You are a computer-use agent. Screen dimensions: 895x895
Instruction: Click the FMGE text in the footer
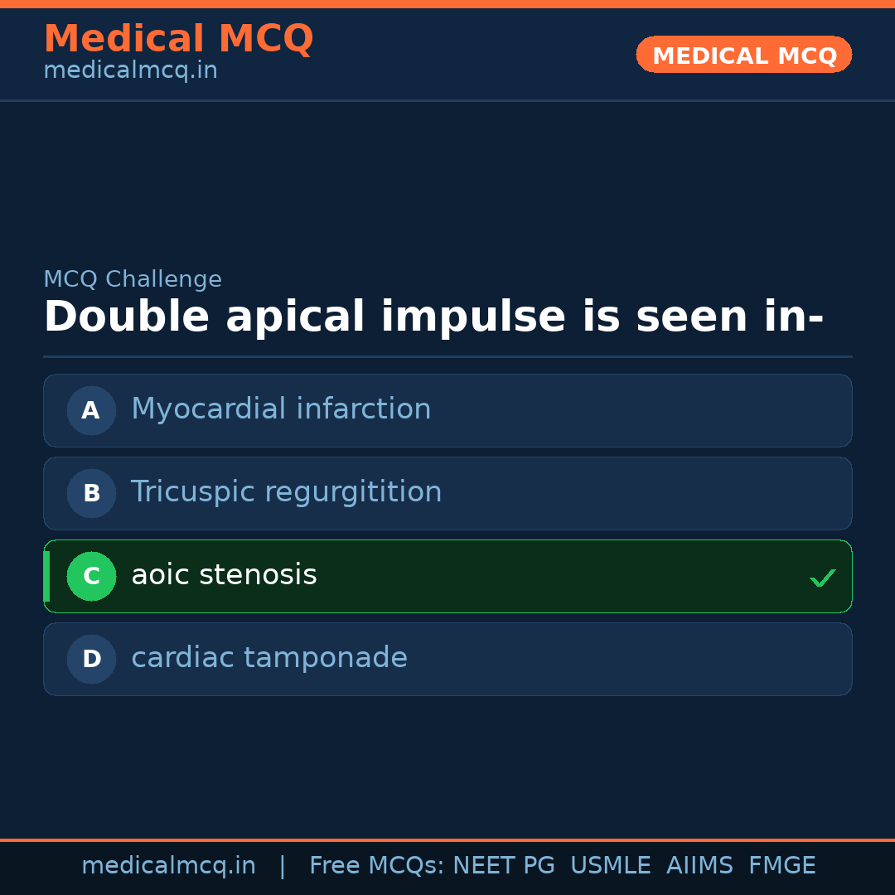781,866
